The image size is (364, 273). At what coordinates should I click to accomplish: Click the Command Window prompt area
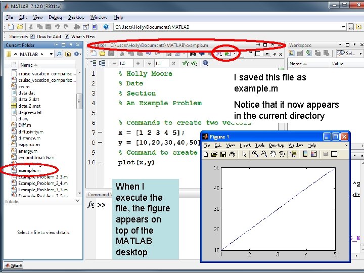point(102,205)
